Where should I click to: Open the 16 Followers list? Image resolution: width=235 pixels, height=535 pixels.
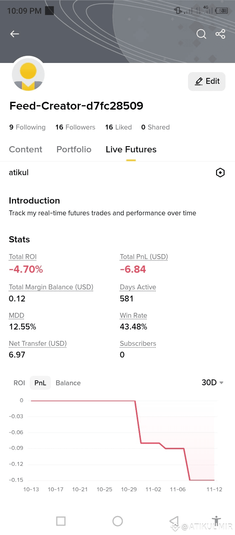tap(75, 127)
